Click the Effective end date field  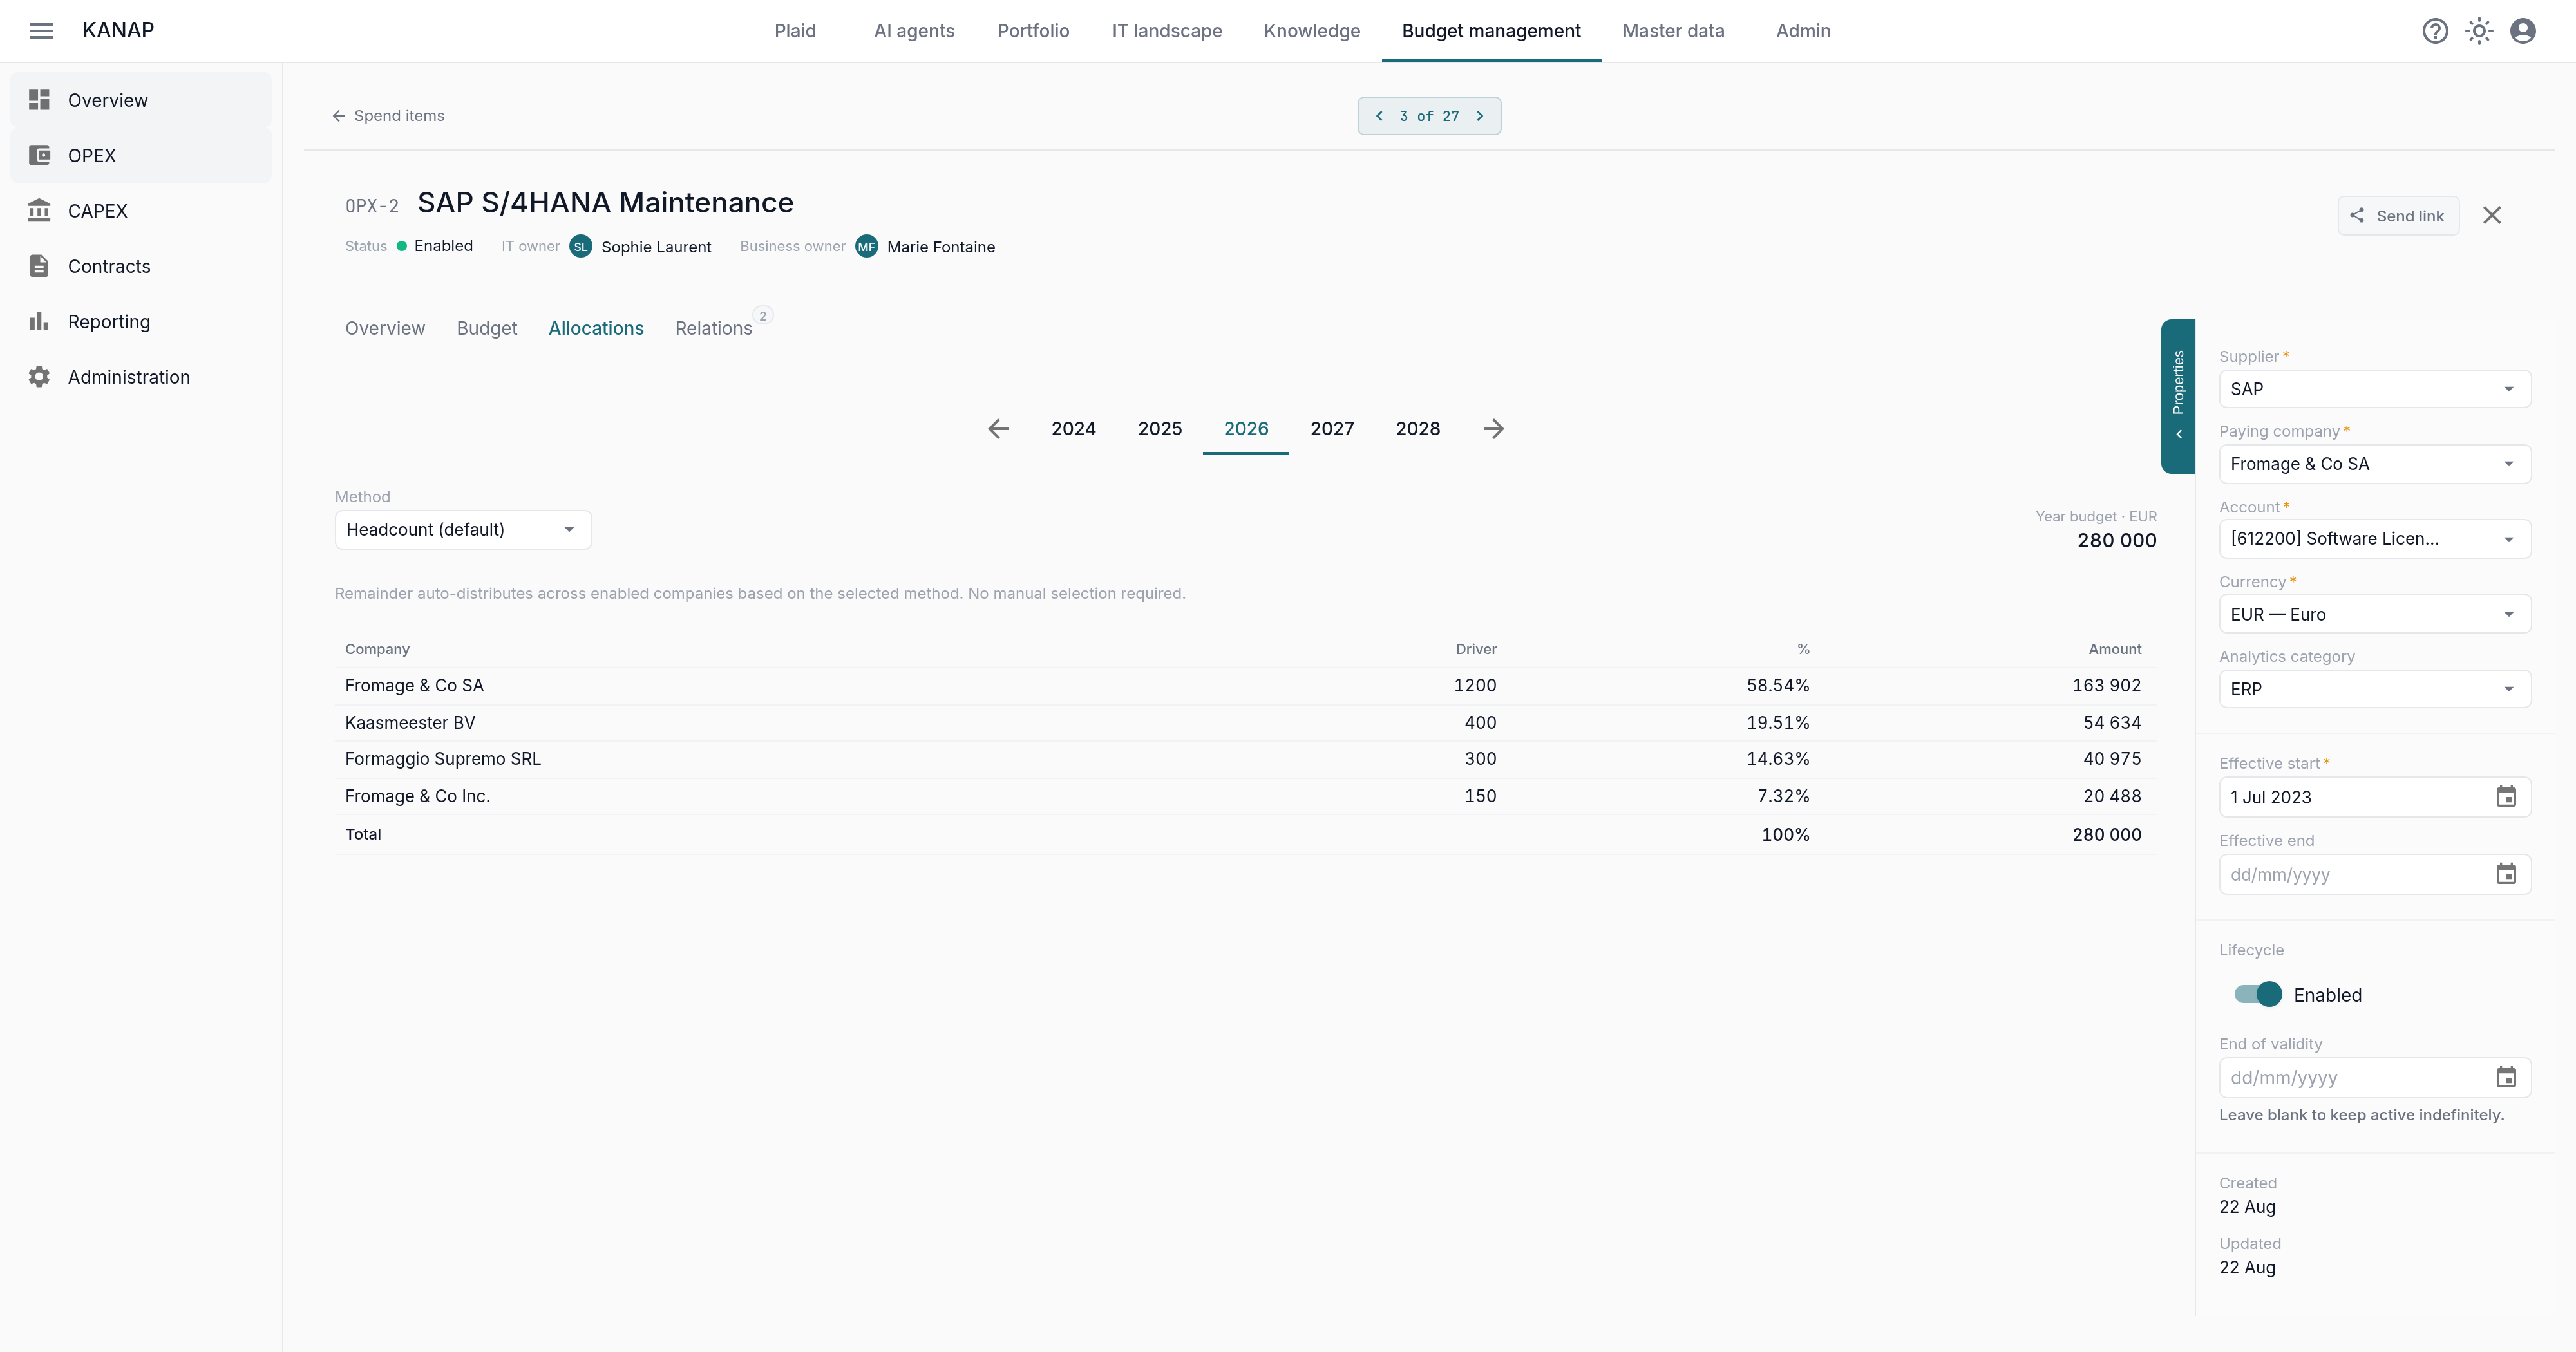coord(2375,874)
